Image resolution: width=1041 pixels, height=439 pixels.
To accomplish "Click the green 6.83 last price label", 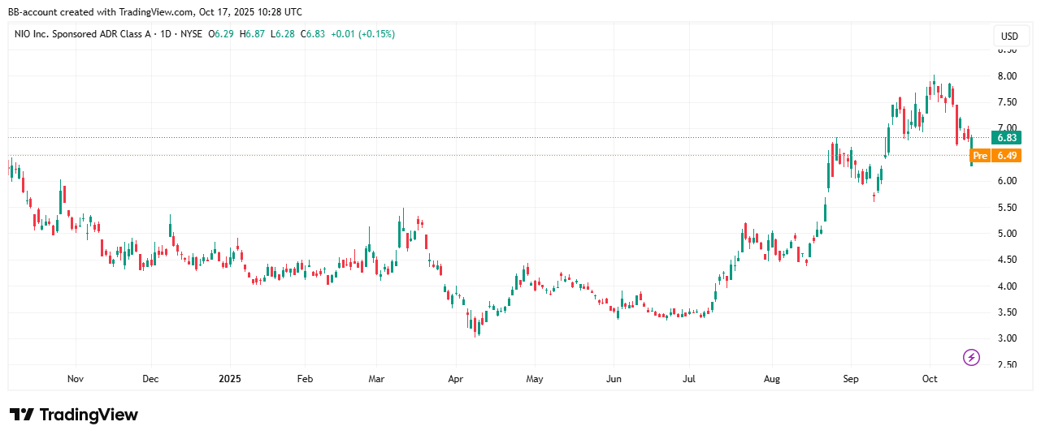I will click(x=1006, y=137).
